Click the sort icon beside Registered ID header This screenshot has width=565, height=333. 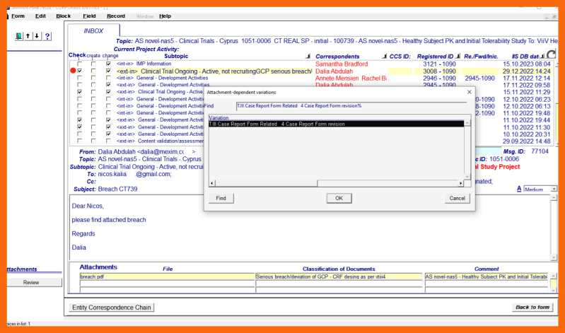coord(458,57)
